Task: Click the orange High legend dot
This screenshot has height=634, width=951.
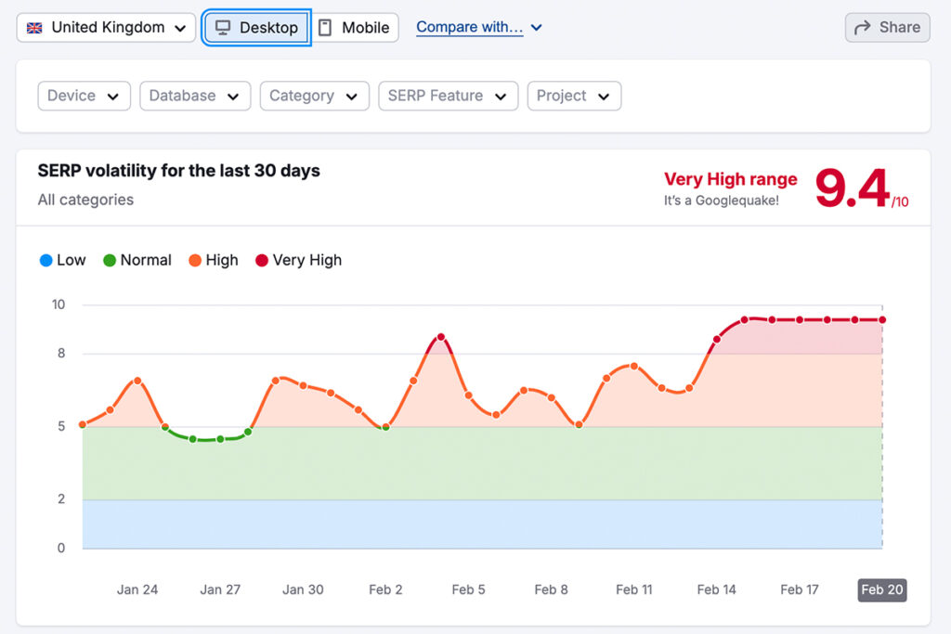Action: 194,260
